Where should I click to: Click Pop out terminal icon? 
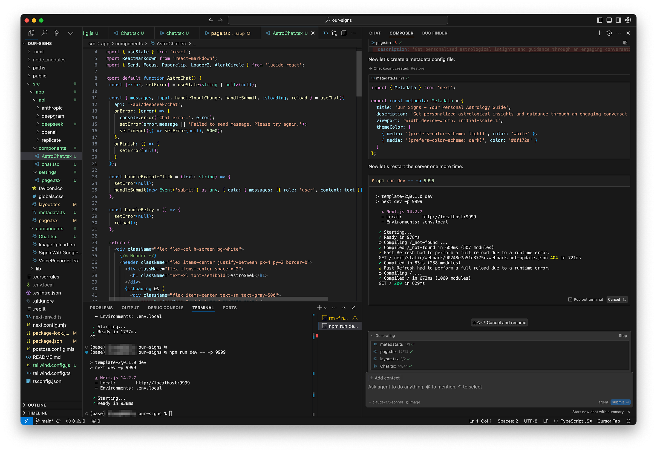tap(570, 300)
